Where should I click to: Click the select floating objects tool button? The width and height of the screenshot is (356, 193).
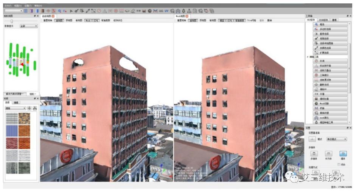click(x=330, y=80)
